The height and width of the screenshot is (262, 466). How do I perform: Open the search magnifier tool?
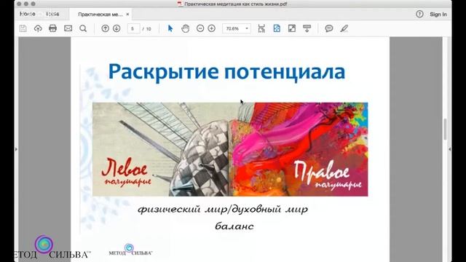point(83,28)
